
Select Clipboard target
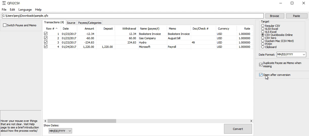click(x=263, y=47)
